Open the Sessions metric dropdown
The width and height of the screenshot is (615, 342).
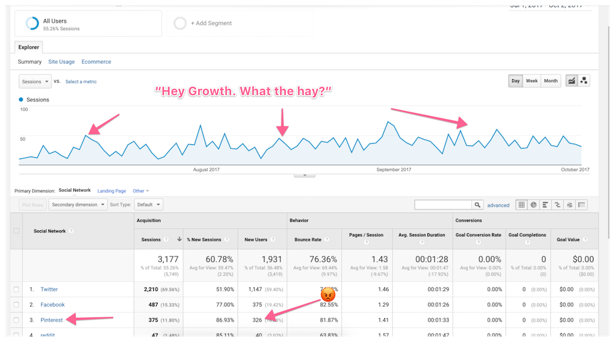35,82
